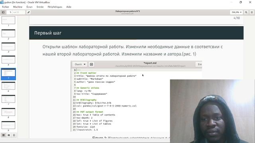Open the Entrée menu
Screen dimensions: 255x143
tap(40, 7)
